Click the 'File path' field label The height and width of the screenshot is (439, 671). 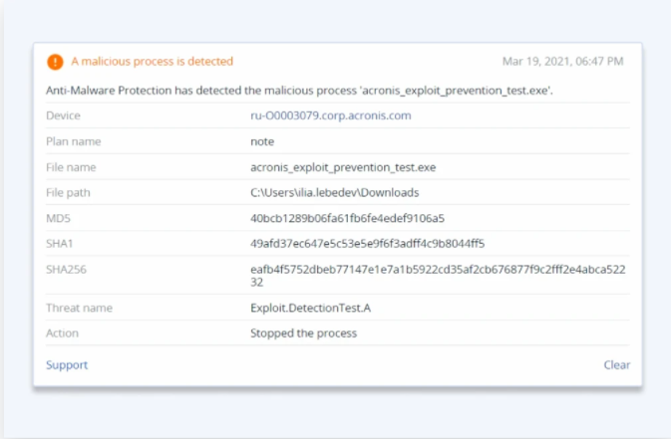(68, 193)
